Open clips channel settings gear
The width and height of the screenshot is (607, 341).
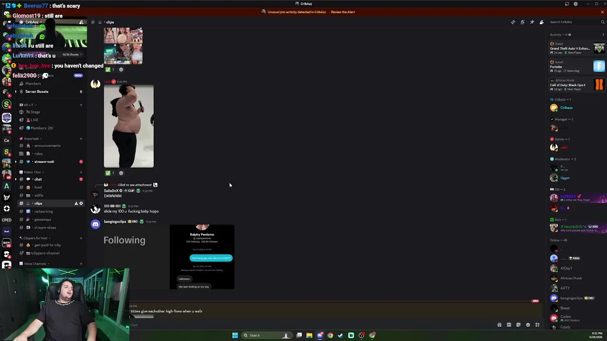pos(81,203)
